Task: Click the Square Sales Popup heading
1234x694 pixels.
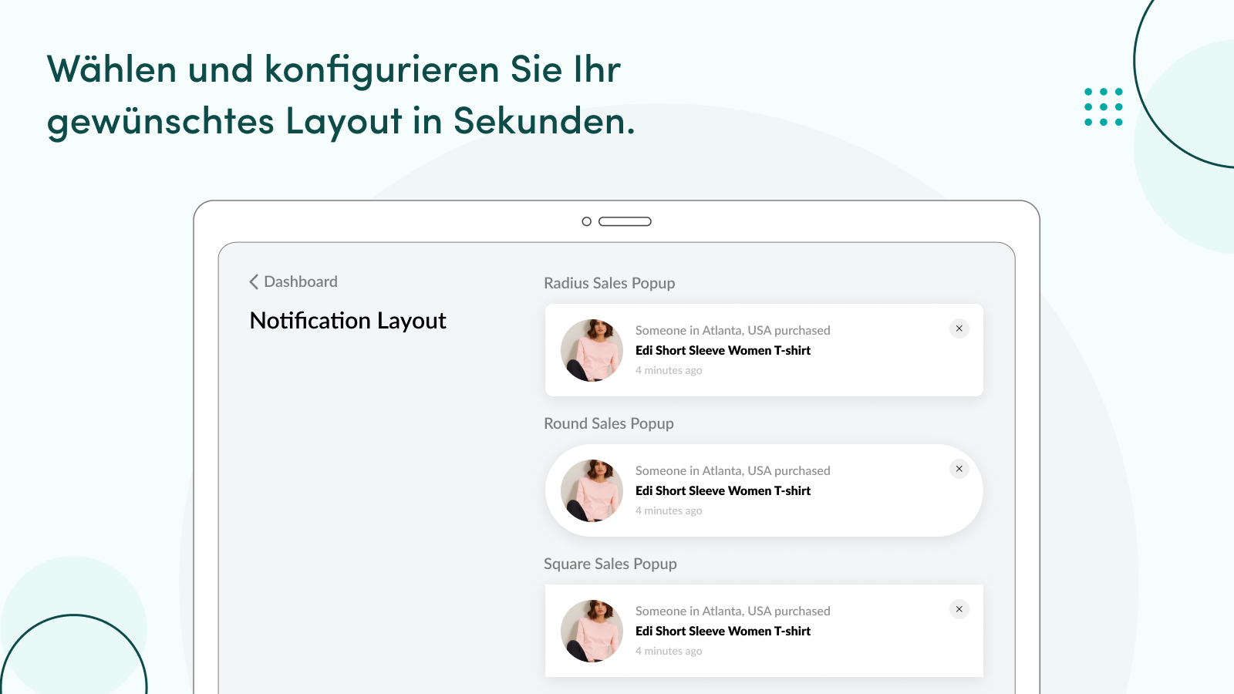Action: click(610, 564)
